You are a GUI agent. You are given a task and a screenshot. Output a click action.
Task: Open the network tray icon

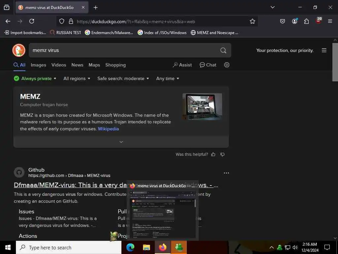pos(287,247)
